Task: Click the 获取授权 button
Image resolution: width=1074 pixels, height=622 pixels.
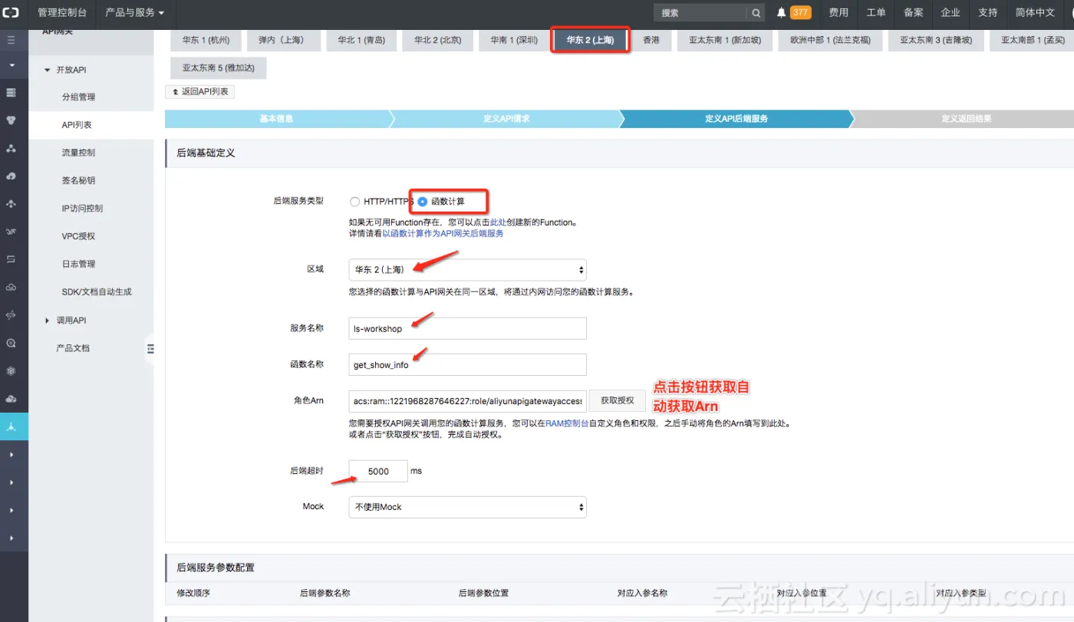Action: 618,400
